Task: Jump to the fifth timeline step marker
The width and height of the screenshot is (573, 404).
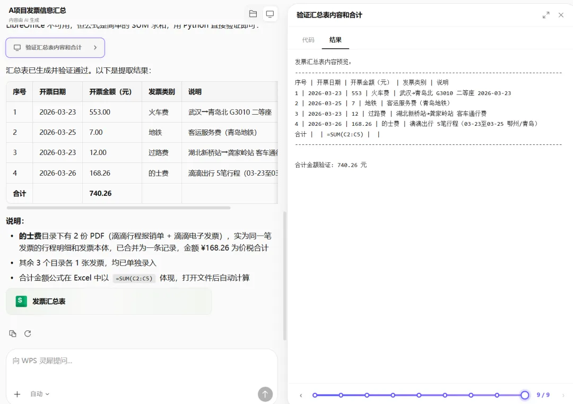Action: tap(419, 395)
